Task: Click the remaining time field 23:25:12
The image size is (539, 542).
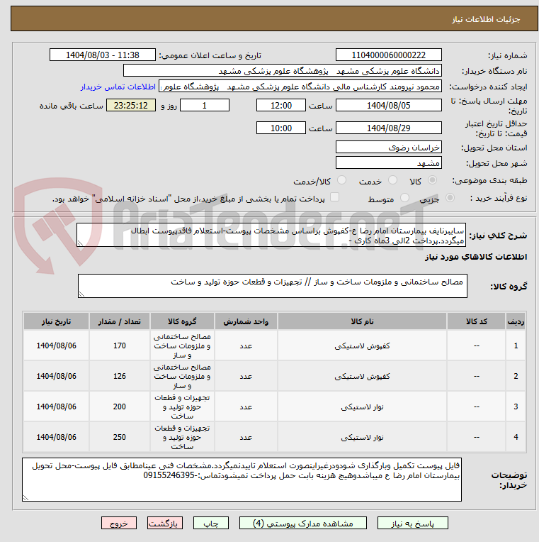Action: [x=131, y=106]
